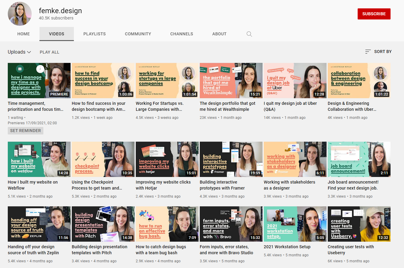
Task: Switch to the PLAYLISTS tab
Action: pos(94,34)
